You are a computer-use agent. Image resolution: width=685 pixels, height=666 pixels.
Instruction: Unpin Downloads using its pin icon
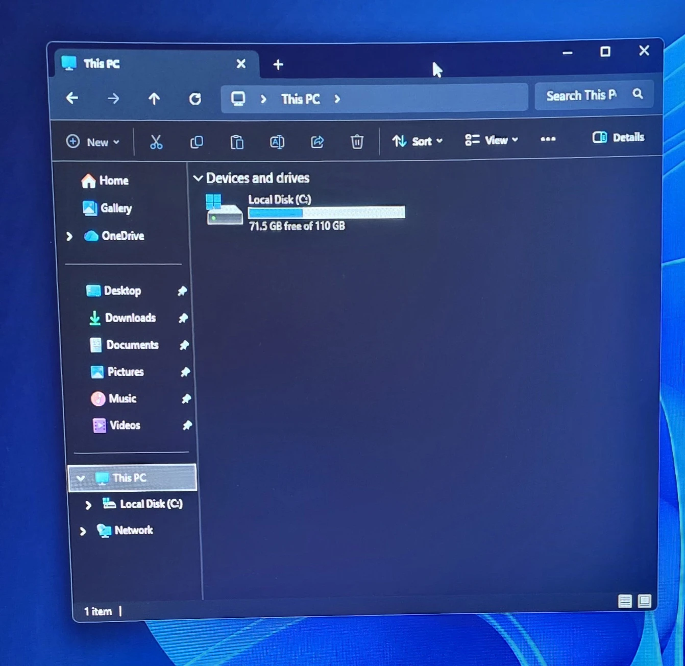183,318
